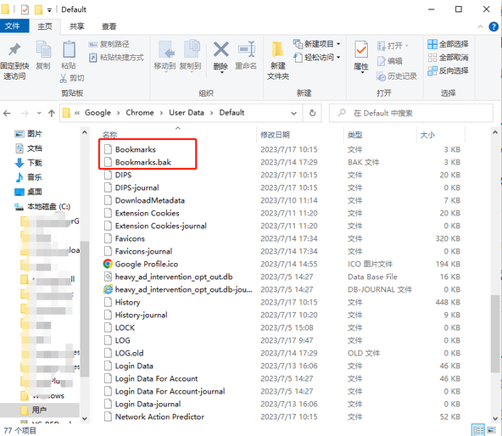Go up one folder level arrow
The width and height of the screenshot is (502, 436).
(x=52, y=113)
